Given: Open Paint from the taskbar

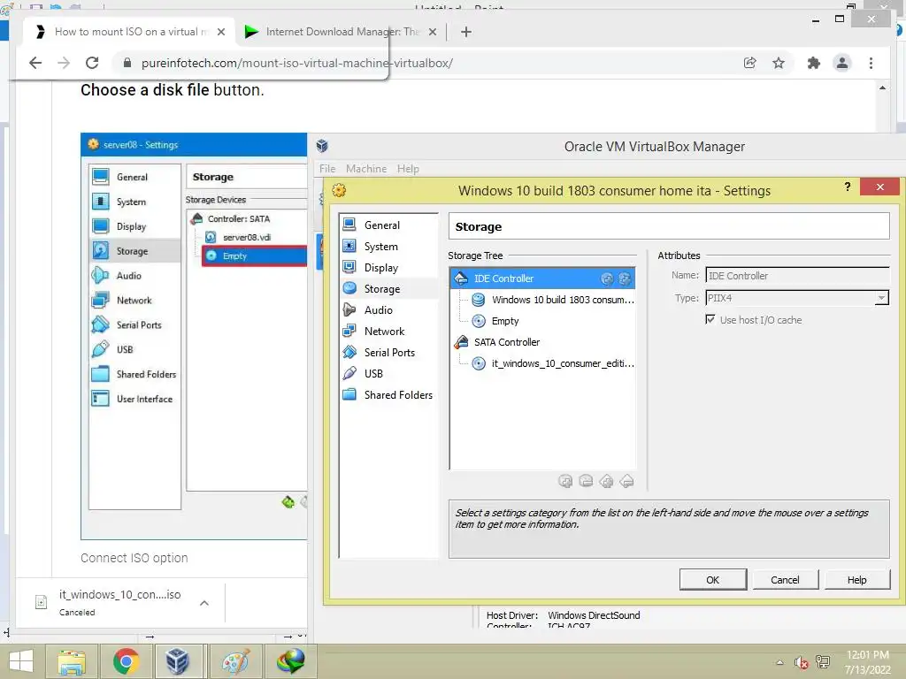Looking at the screenshot, I should pyautogui.click(x=235, y=661).
